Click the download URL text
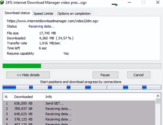This screenshot has width=163, height=125. [53, 21]
